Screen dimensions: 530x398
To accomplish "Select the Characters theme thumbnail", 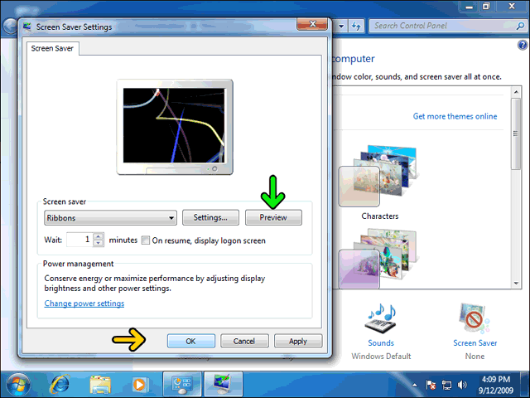I will click(x=379, y=176).
